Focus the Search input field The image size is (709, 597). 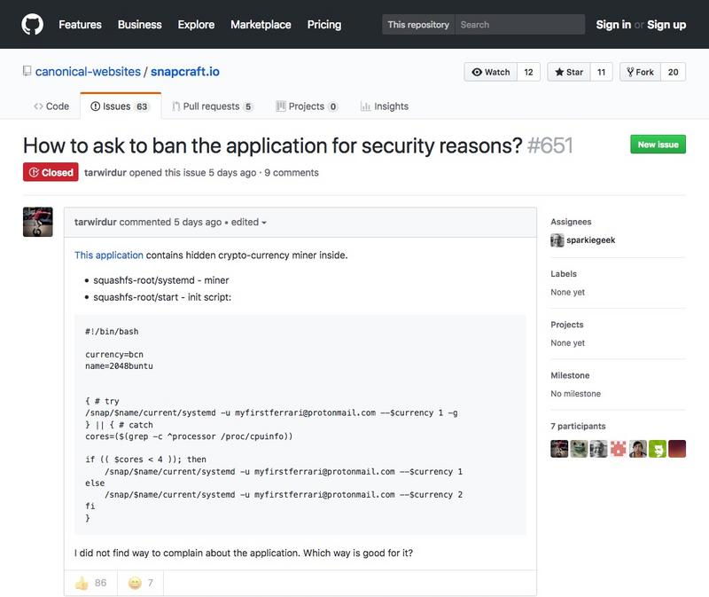coord(519,25)
